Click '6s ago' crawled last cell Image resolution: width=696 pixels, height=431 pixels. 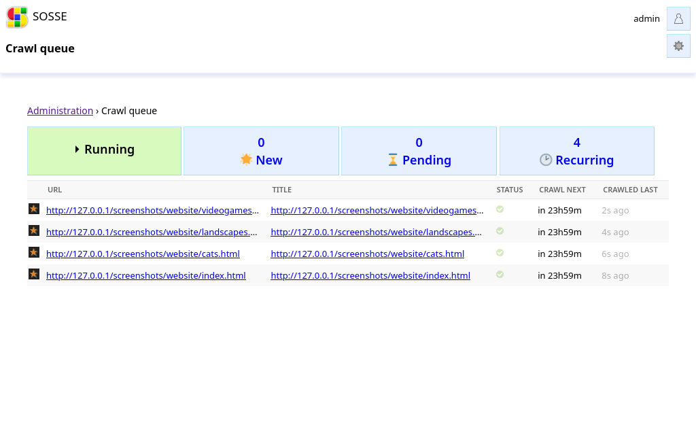[615, 254]
